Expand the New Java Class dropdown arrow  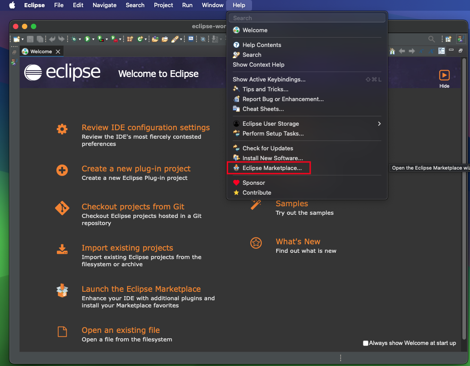145,39
